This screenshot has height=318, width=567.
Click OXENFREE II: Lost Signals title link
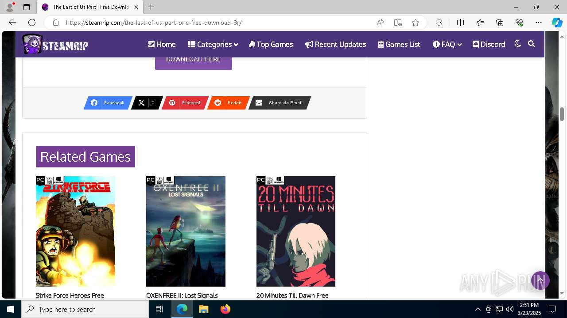182,295
